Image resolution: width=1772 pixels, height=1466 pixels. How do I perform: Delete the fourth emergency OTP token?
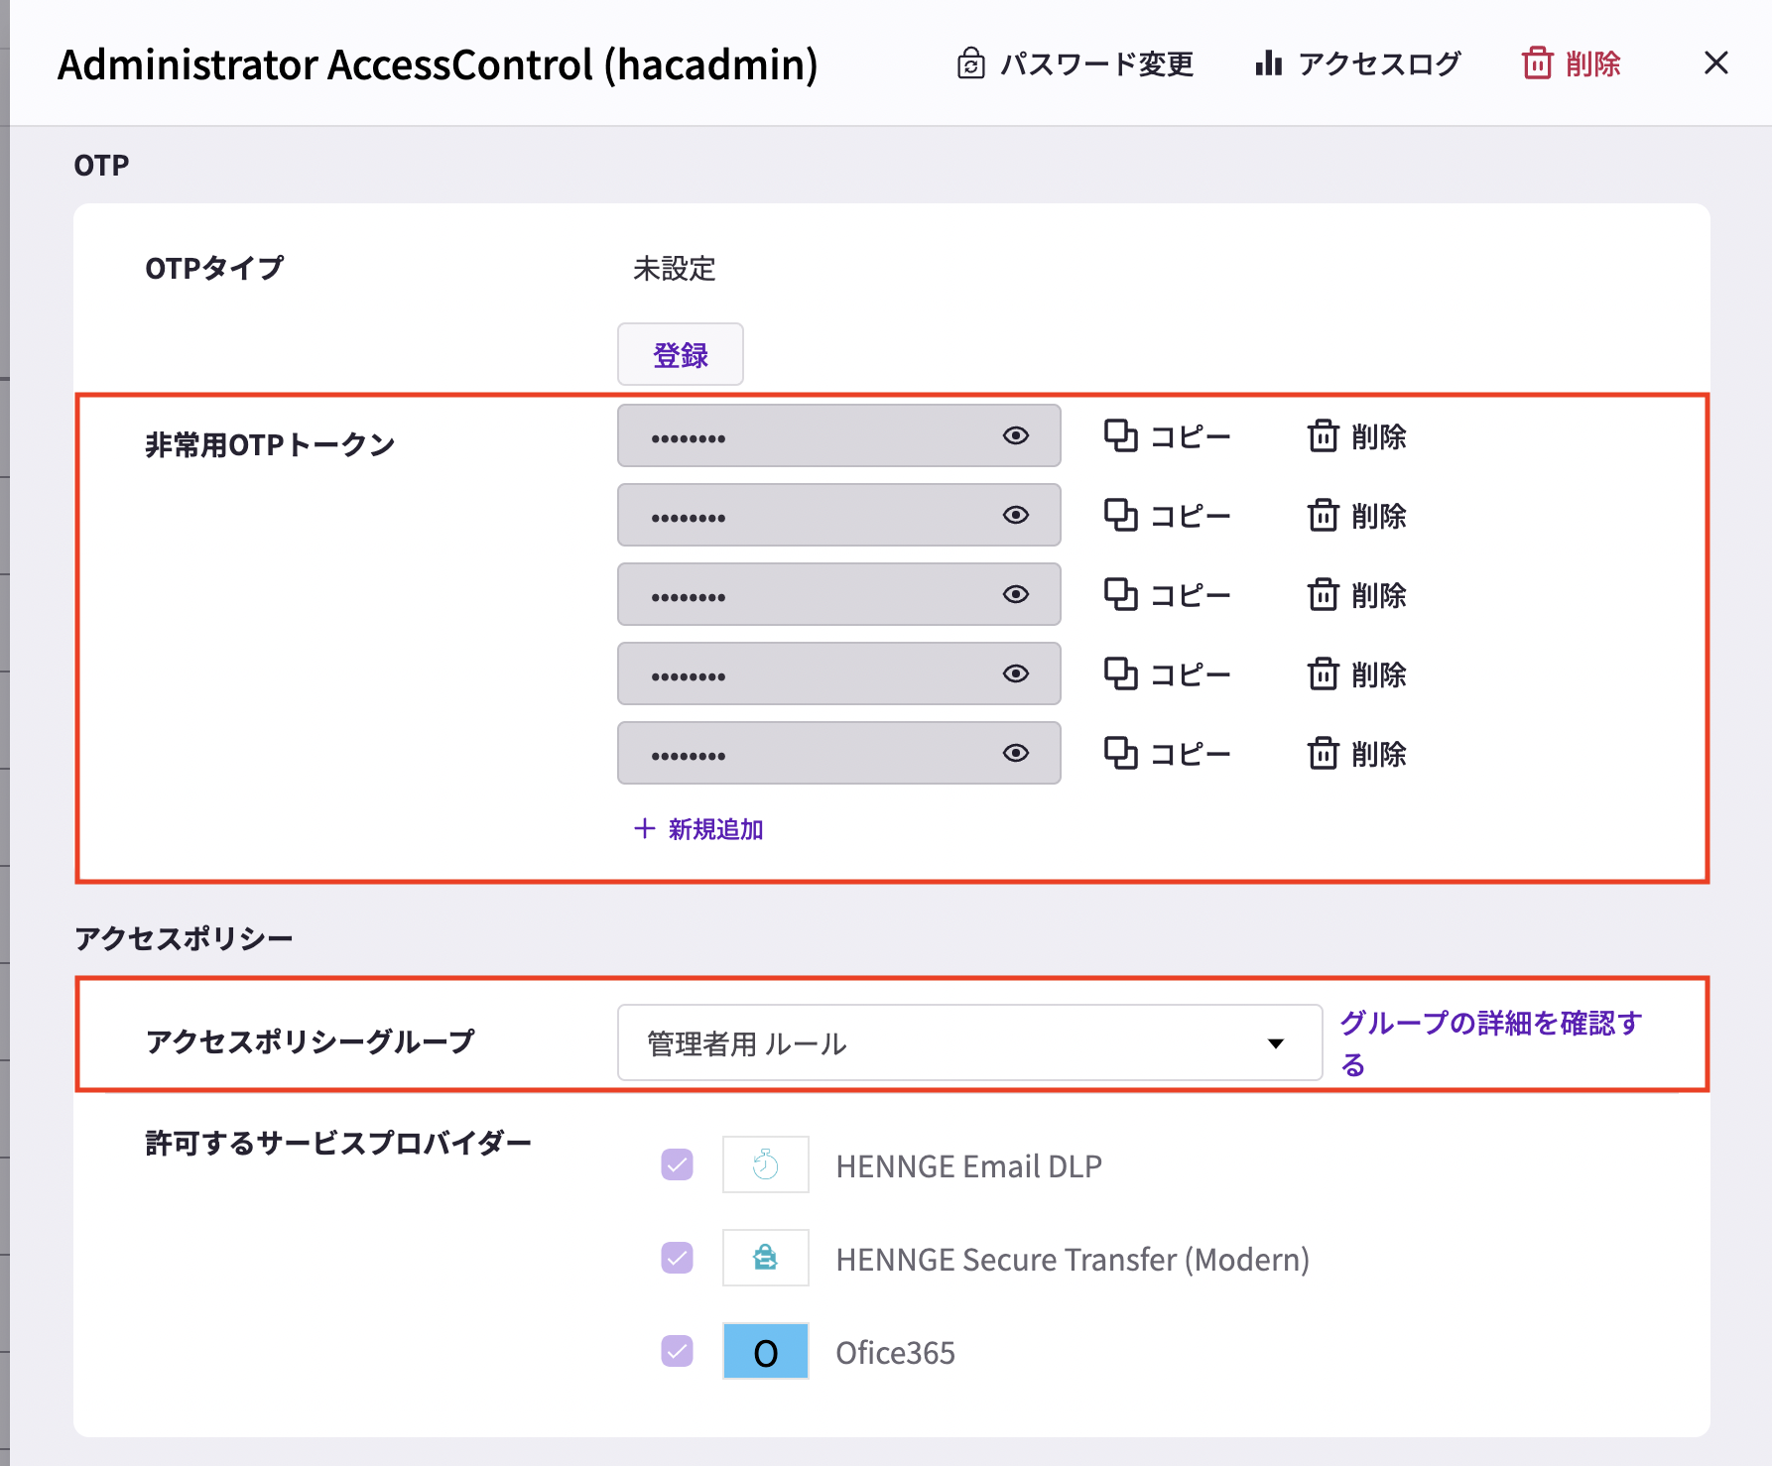point(1356,674)
